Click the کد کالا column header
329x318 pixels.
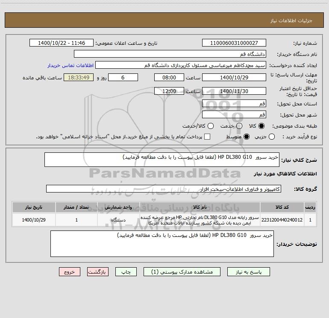coord(282,207)
